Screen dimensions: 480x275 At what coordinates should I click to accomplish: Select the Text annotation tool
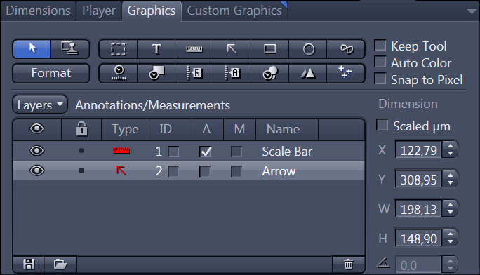click(156, 49)
